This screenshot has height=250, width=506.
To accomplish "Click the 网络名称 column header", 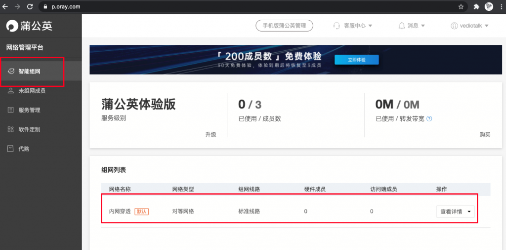I will click(120, 189).
